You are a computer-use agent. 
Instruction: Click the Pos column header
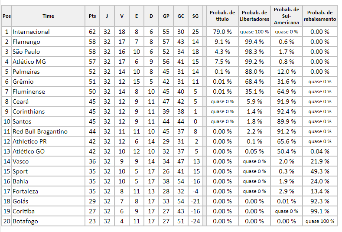pyautogui.click(x=7, y=16)
